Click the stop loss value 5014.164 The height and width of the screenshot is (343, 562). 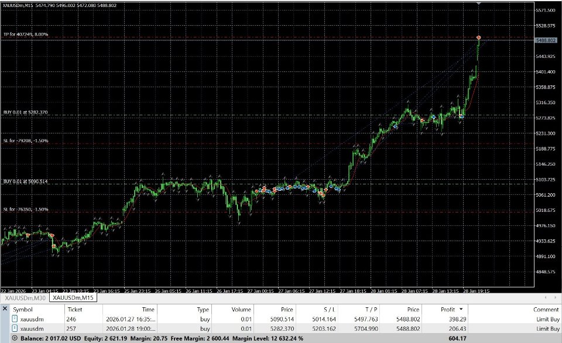pyautogui.click(x=324, y=319)
